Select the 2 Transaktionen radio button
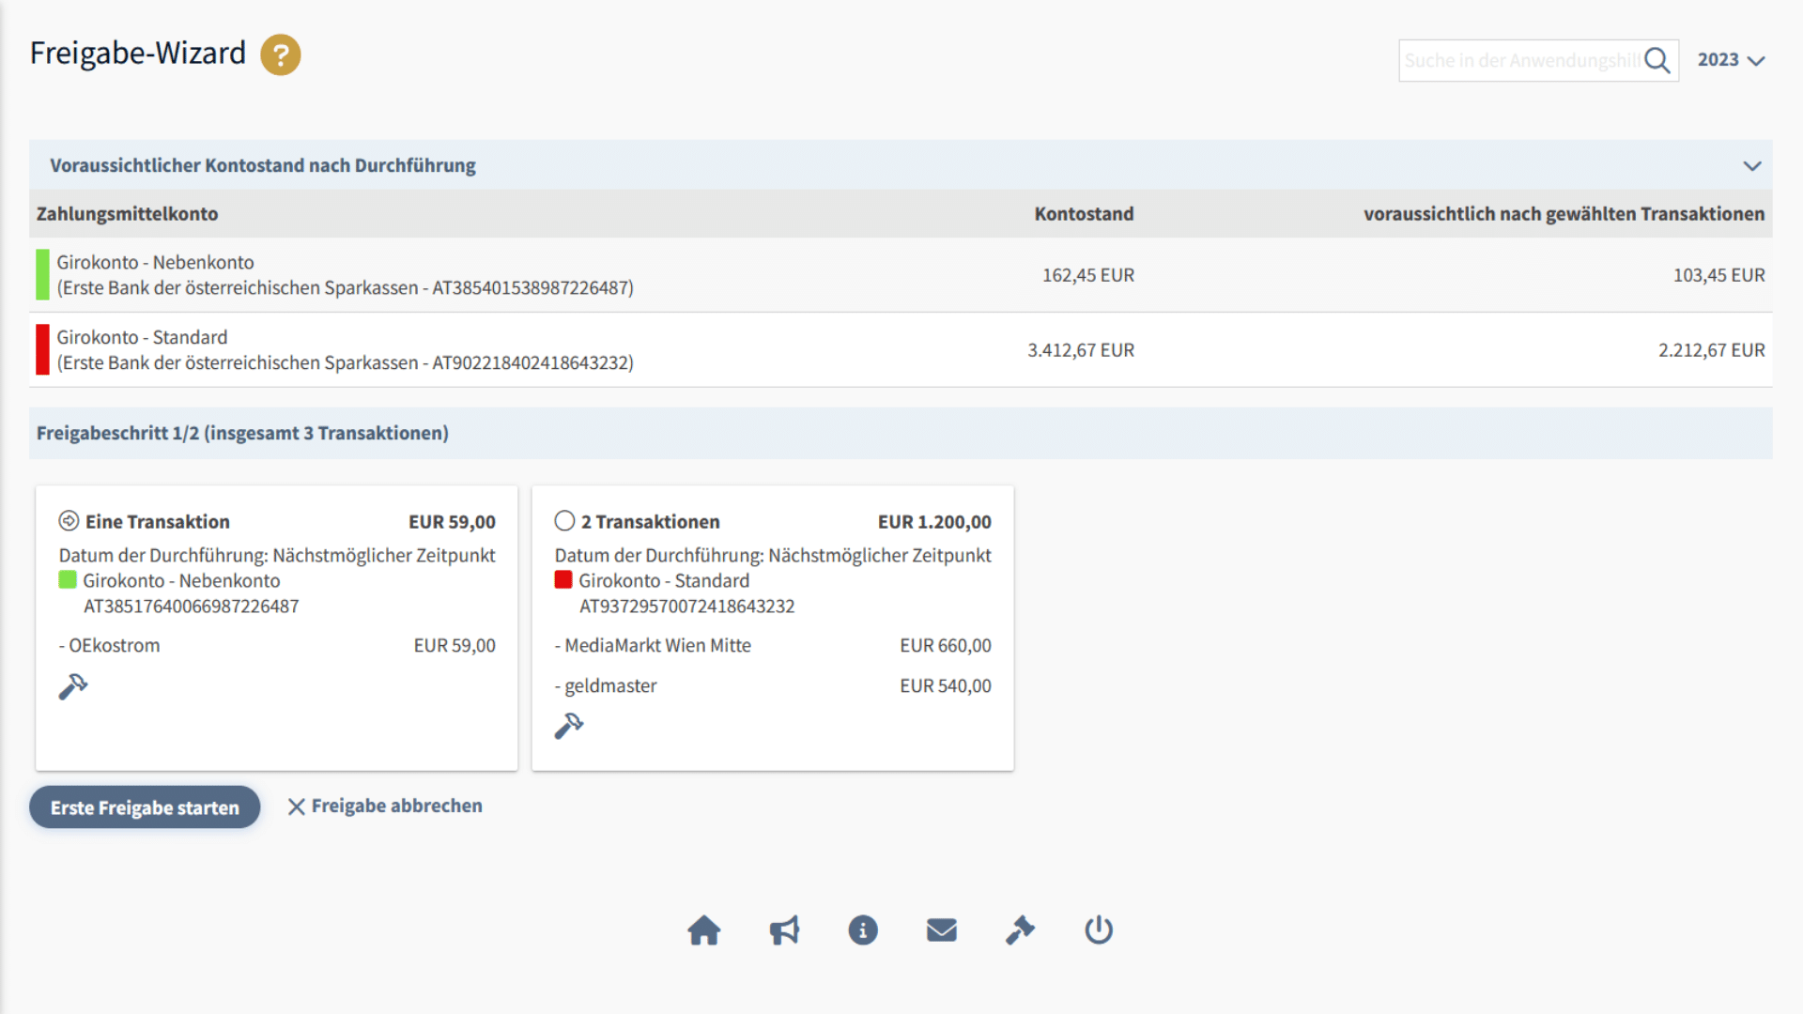Viewport: 1803px width, 1014px height. pos(564,521)
